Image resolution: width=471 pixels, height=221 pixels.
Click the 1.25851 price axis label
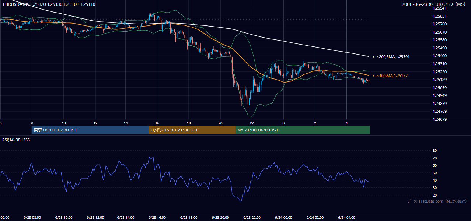coord(440,16)
